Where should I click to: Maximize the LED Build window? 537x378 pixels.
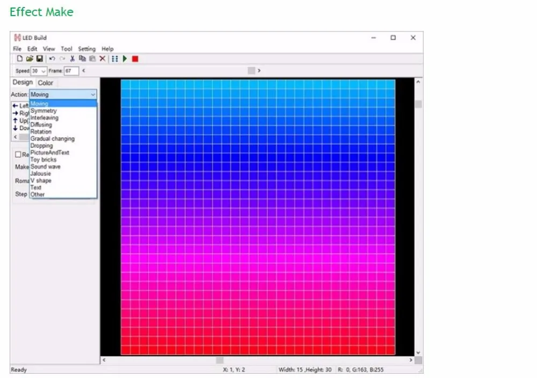tap(393, 38)
